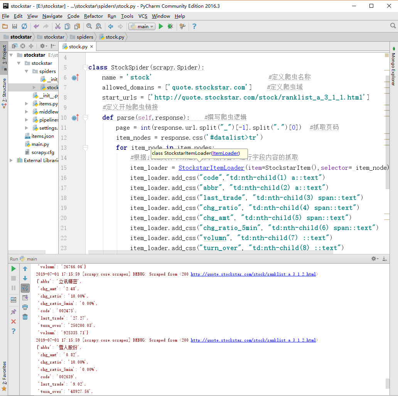The width and height of the screenshot is (398, 396).
Task: Click the Cut scissors icon
Action: [57, 26]
